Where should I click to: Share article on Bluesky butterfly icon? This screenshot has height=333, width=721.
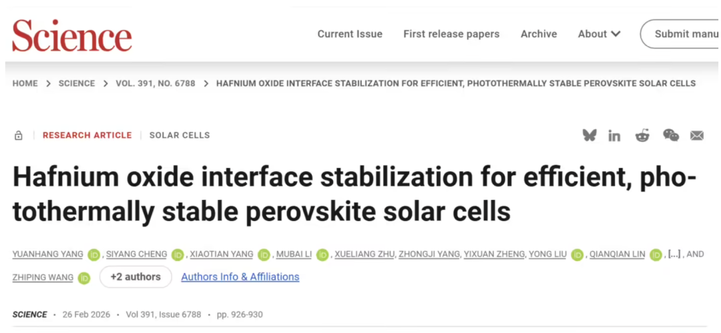tap(589, 135)
